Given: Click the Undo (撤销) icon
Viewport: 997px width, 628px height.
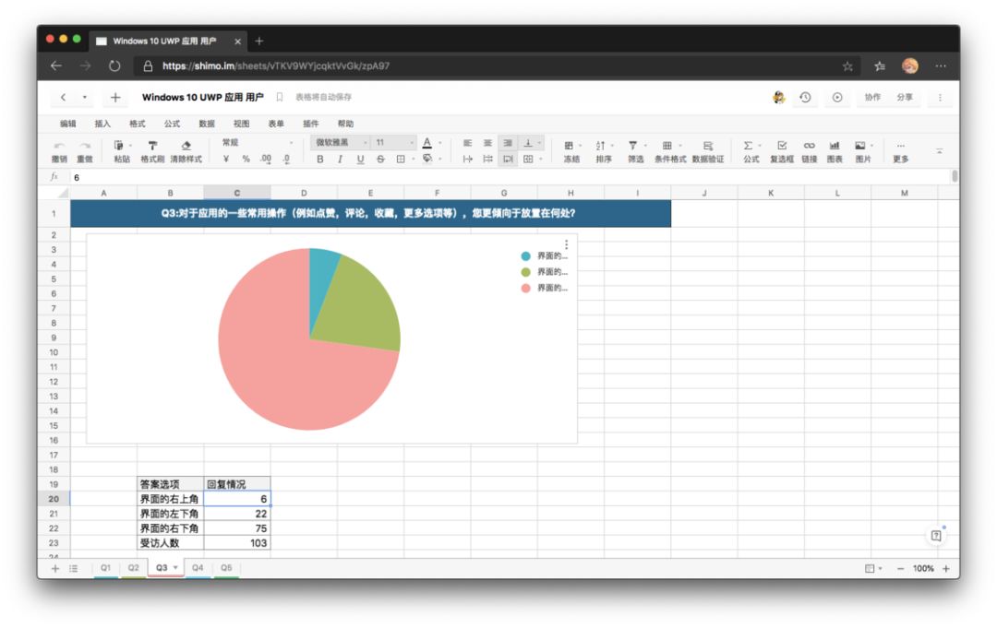Looking at the screenshot, I should coord(59,146).
